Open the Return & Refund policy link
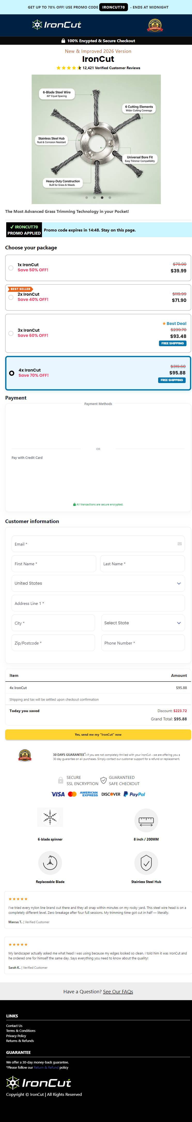 (46, 1067)
